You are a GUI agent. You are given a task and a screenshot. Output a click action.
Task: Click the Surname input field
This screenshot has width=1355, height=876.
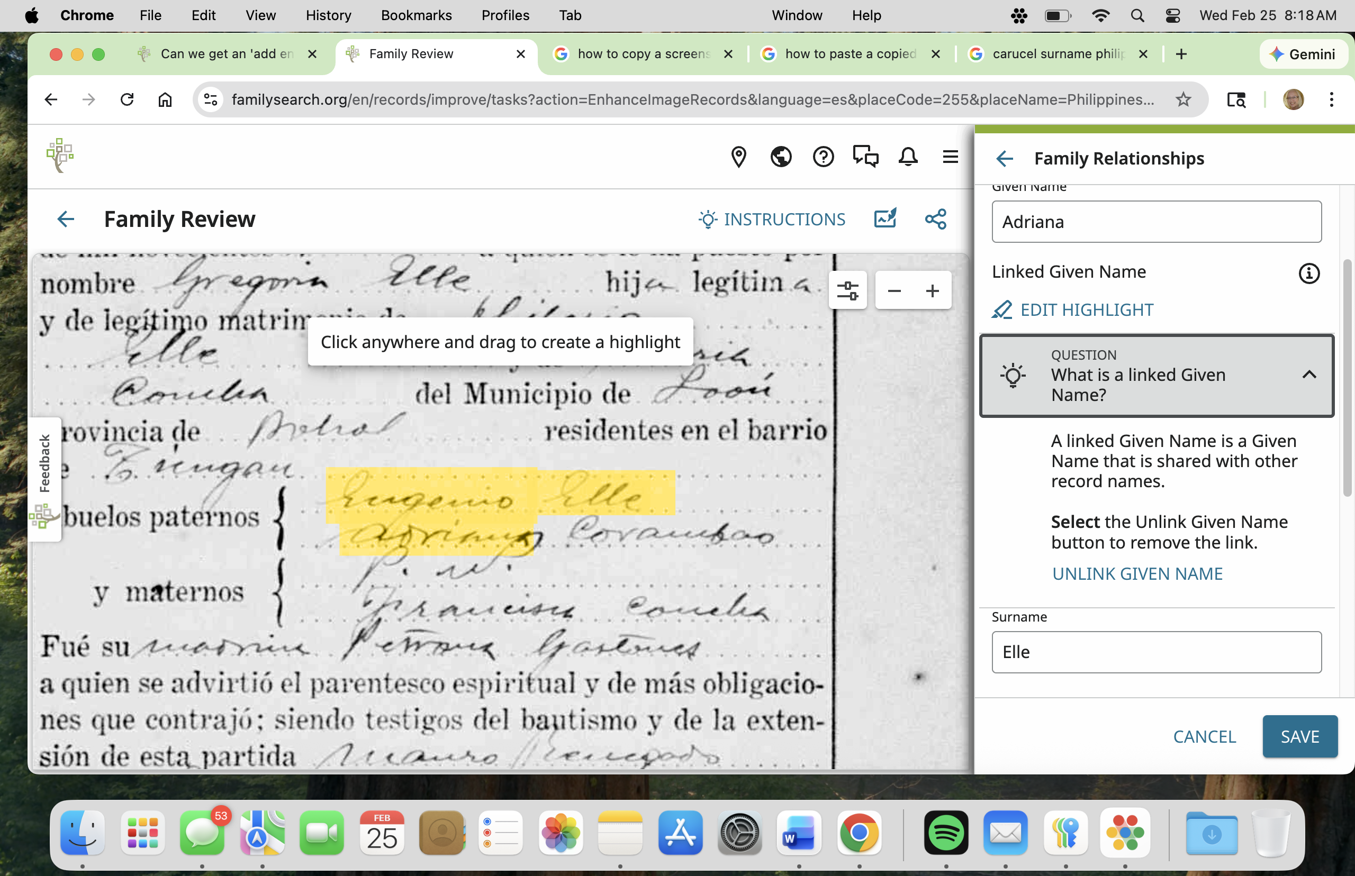tap(1156, 652)
